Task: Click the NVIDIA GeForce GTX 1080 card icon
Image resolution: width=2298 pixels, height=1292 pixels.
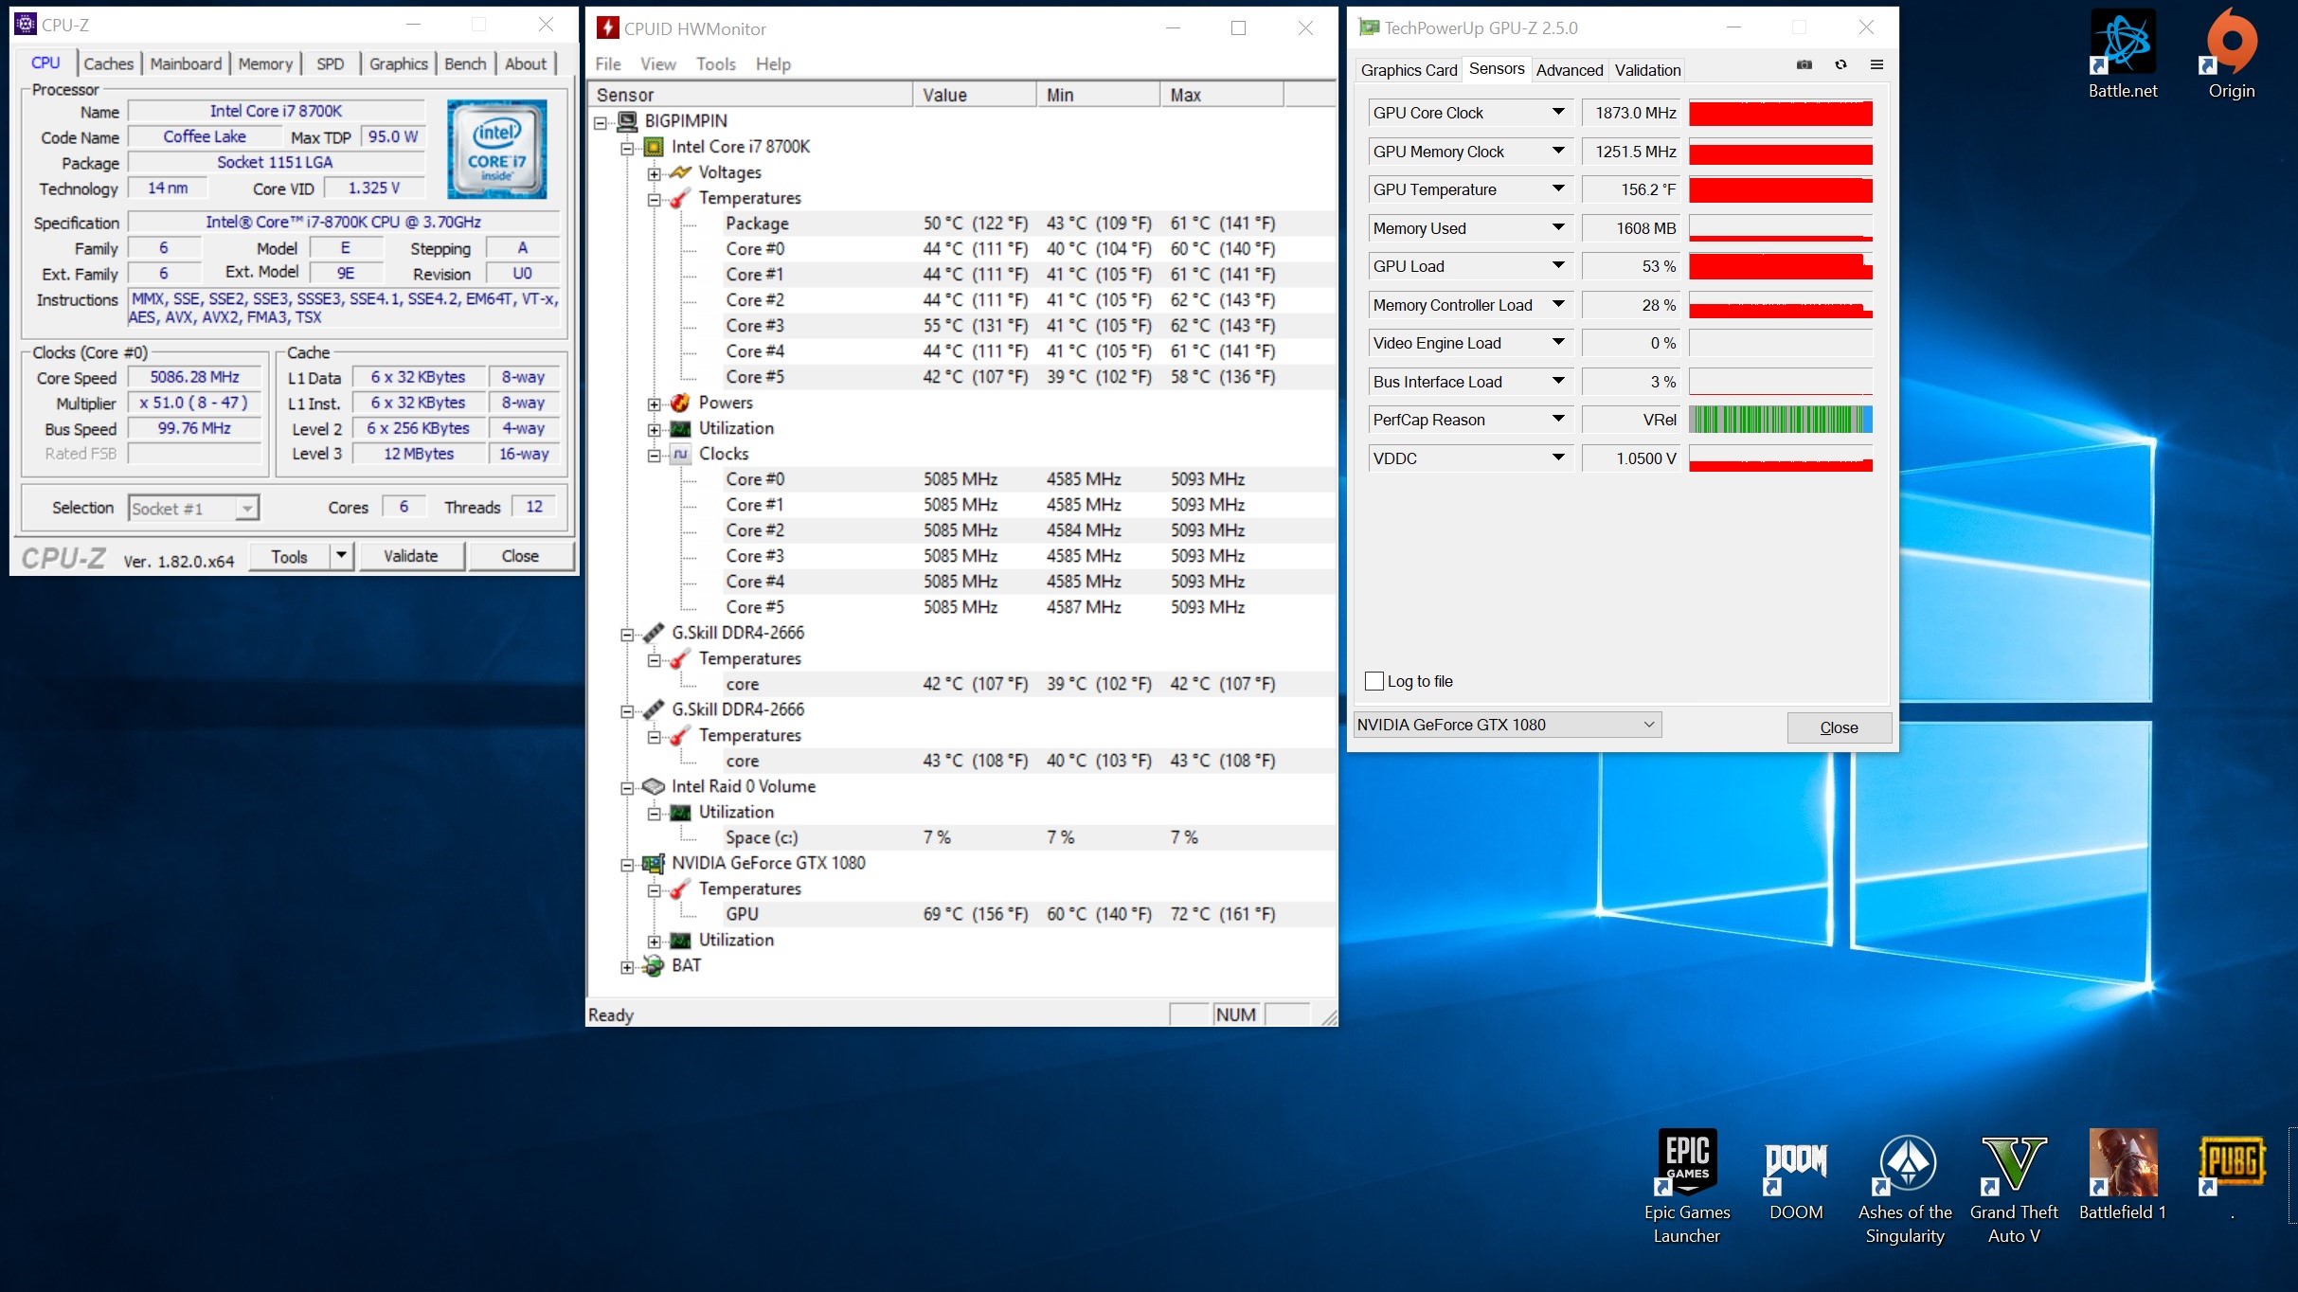Action: coord(654,863)
